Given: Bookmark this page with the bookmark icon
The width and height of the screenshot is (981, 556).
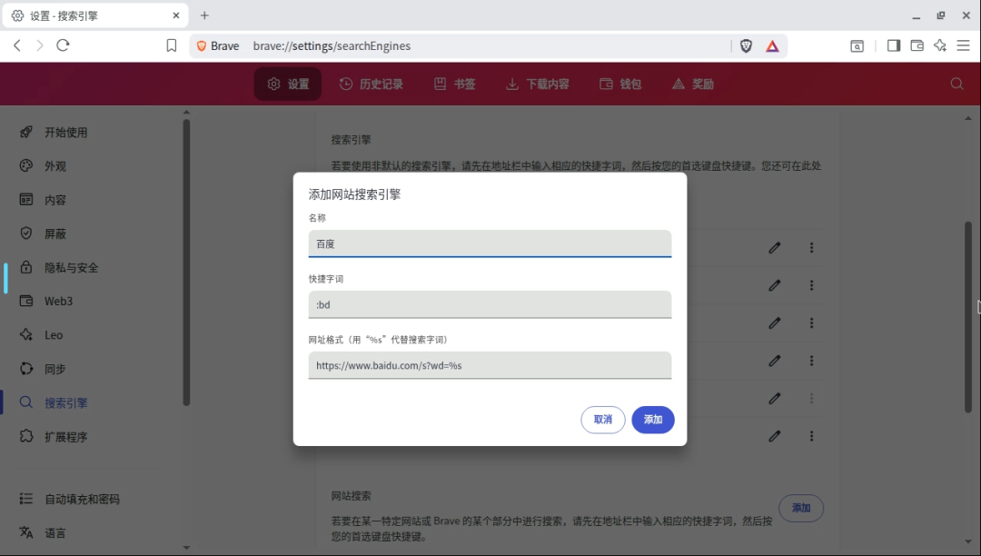Looking at the screenshot, I should [172, 45].
